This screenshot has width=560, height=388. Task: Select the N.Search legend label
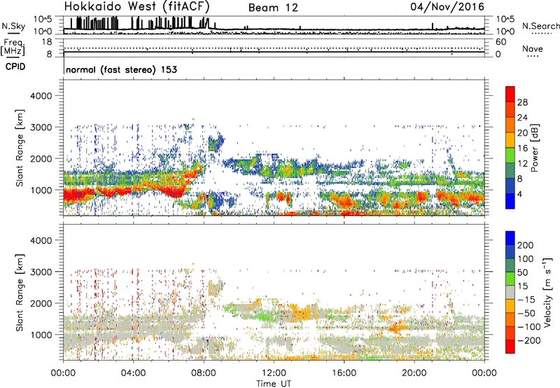tap(540, 26)
